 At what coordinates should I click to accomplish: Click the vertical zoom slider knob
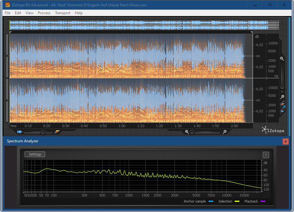click(x=282, y=87)
